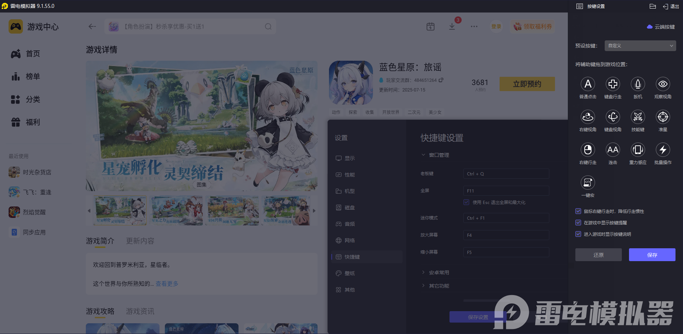Disable showing key reminders in game
This screenshot has width=683, height=334.
click(578, 223)
